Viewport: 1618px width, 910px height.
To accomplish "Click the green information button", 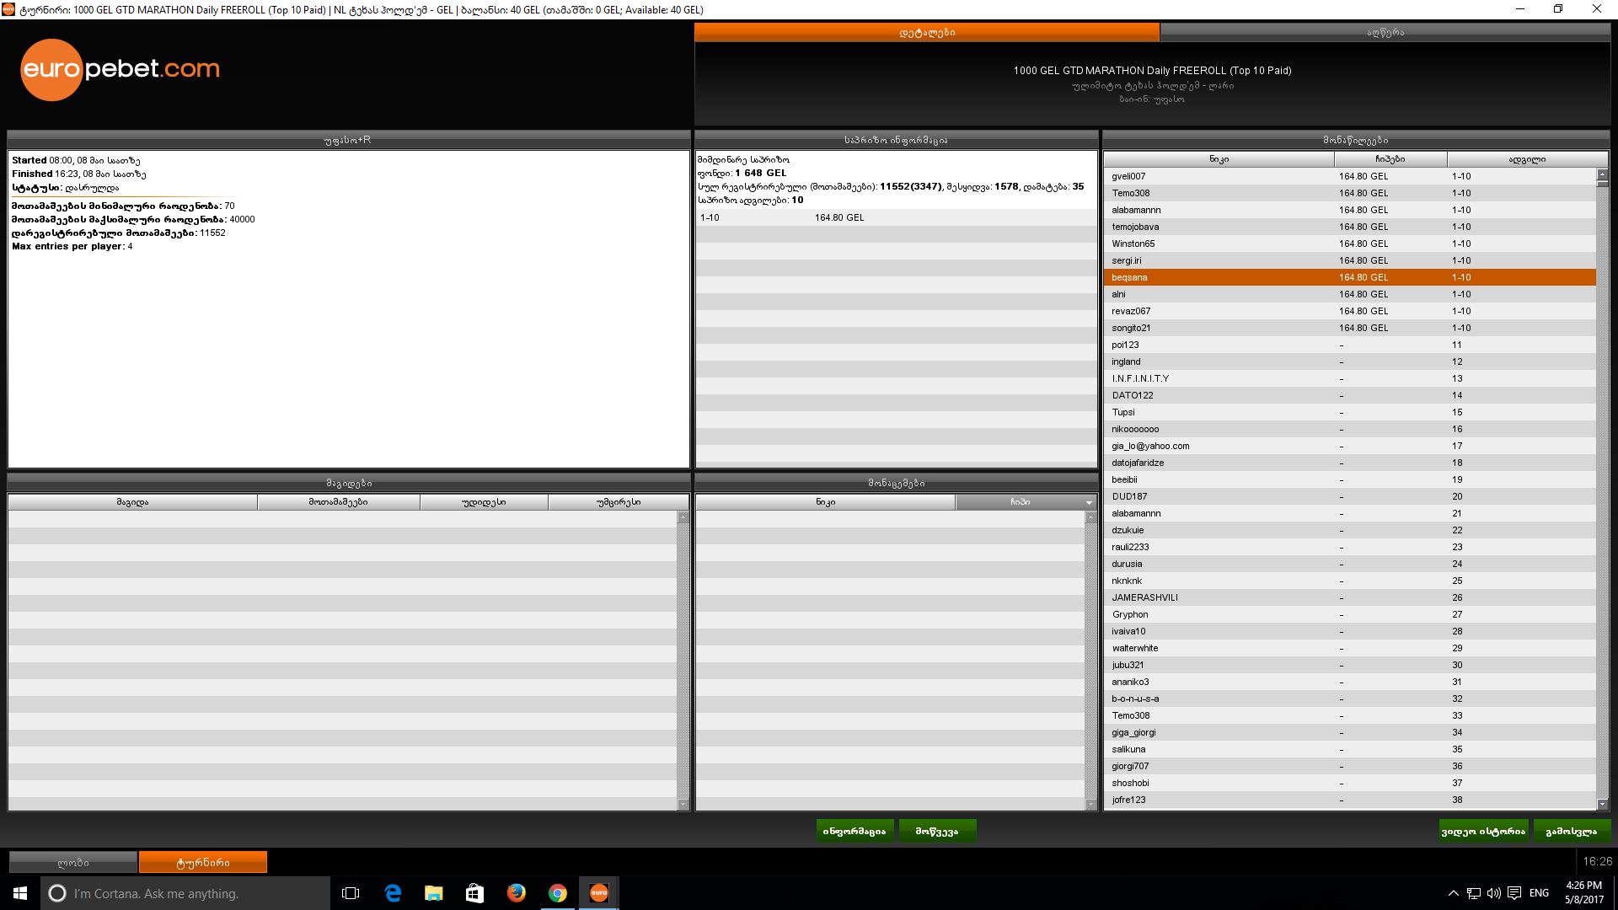I will [x=855, y=831].
